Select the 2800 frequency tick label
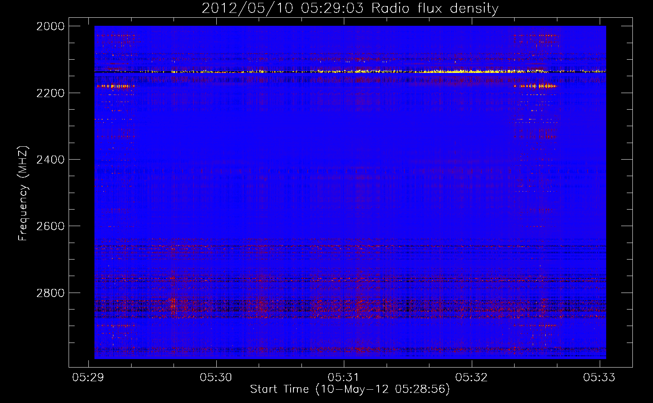The height and width of the screenshot is (403, 653). [x=50, y=293]
